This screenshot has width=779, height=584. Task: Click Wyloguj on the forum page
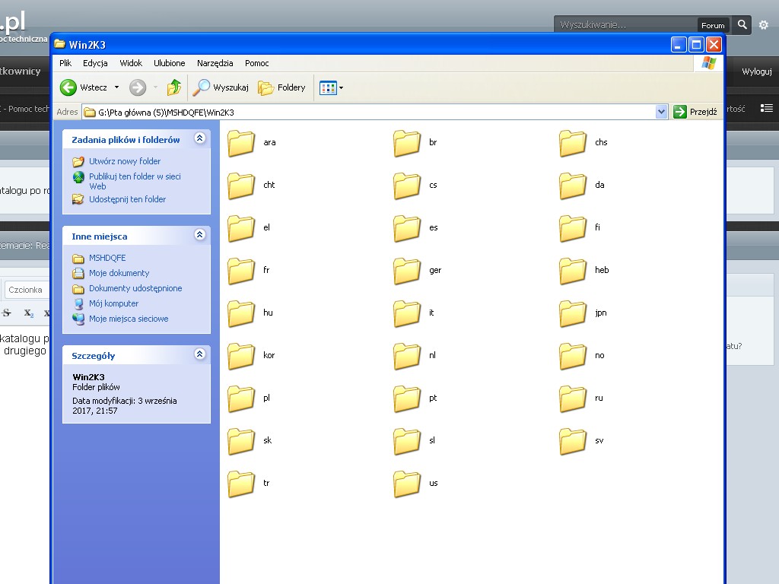(757, 71)
